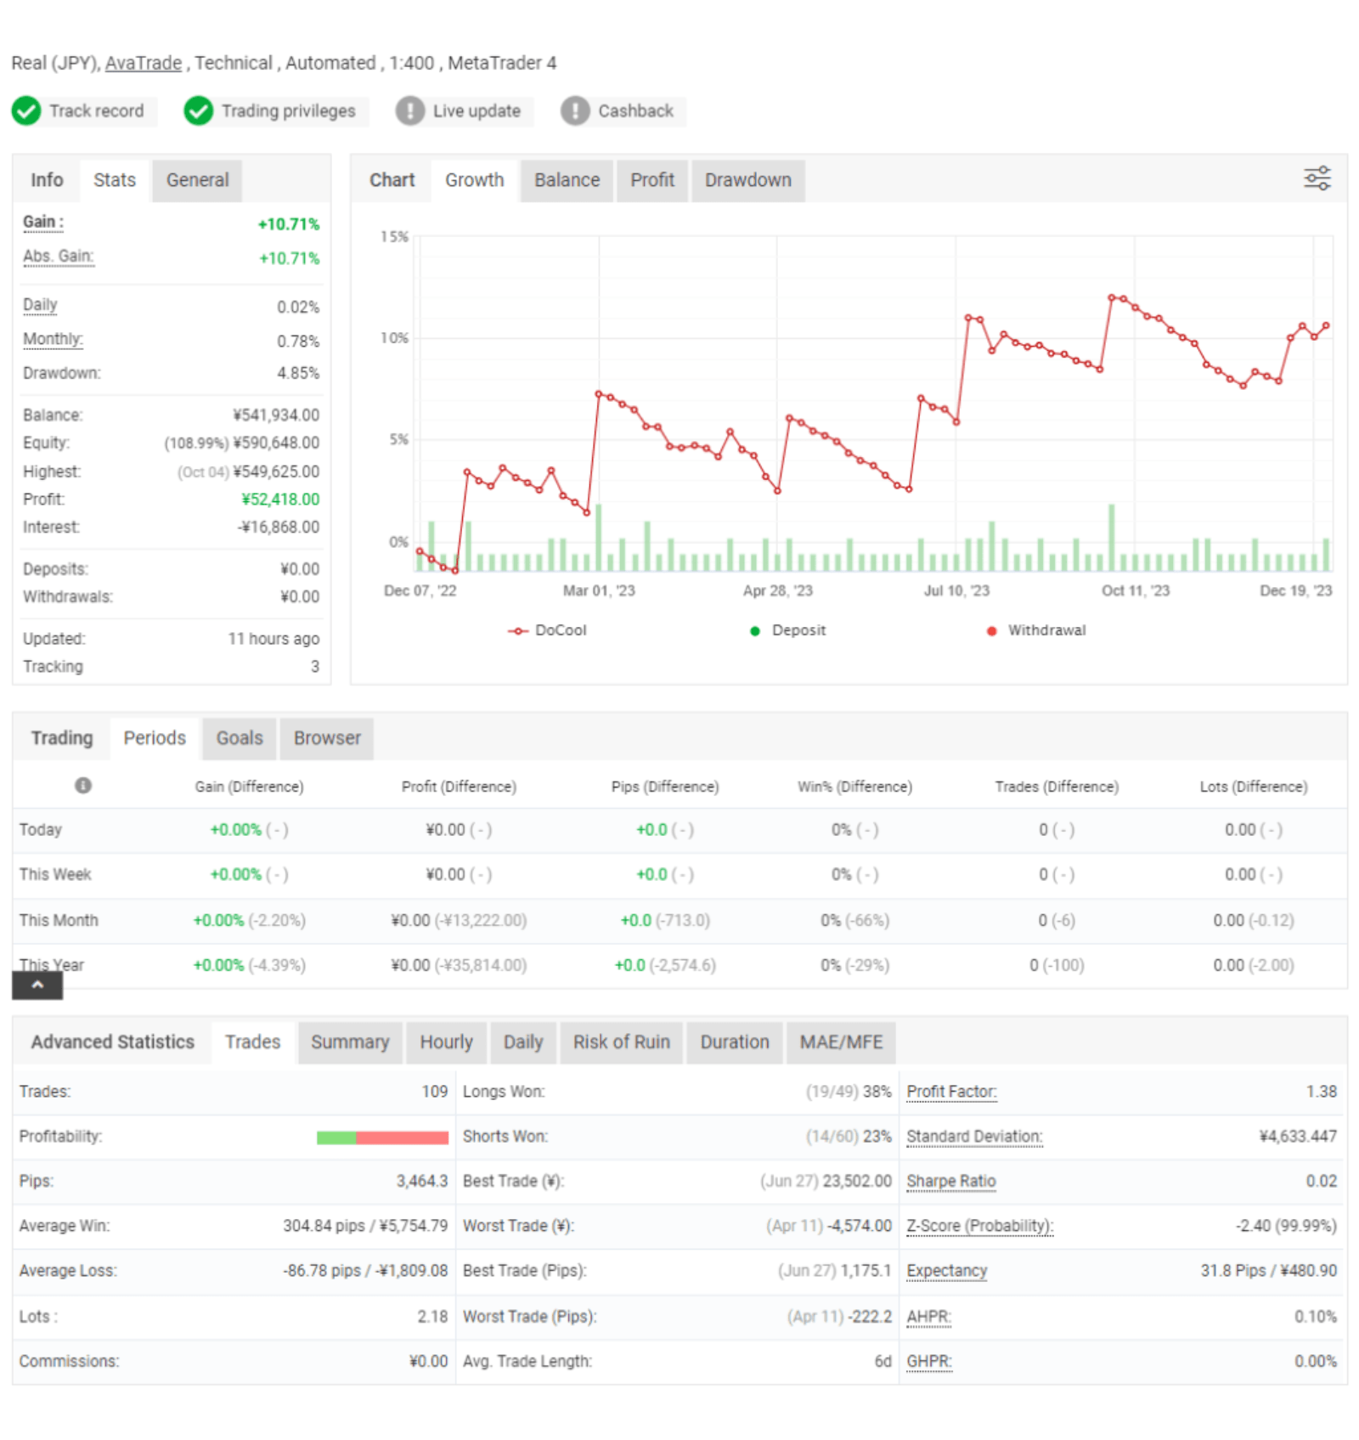Click the Live update grey alert icon
Screen dimensions: 1359x1440
pos(410,110)
